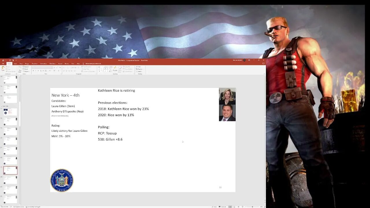Click the text 'MoV: 5% - 10%'

point(61,136)
